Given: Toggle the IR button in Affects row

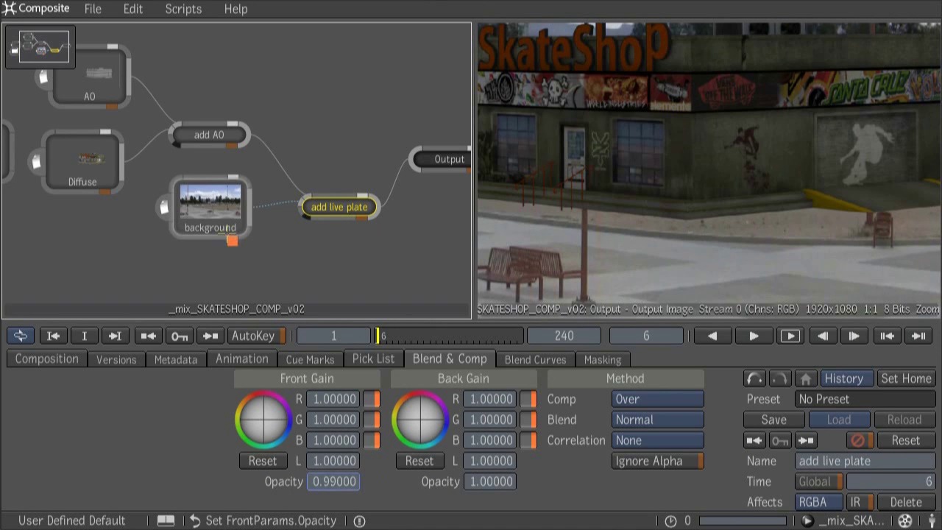Looking at the screenshot, I should click(x=860, y=502).
